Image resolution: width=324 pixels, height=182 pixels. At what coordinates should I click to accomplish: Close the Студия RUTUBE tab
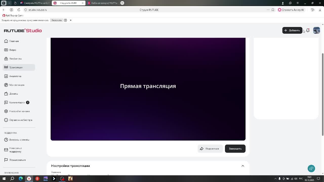tap(83, 3)
